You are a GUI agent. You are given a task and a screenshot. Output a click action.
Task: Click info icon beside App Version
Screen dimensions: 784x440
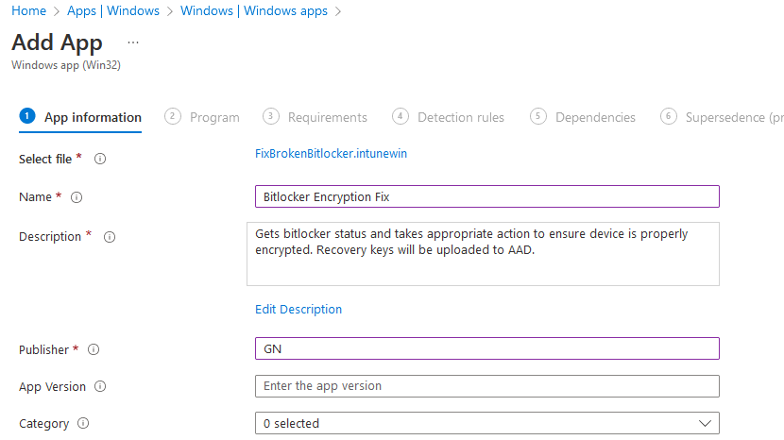pyautogui.click(x=100, y=387)
